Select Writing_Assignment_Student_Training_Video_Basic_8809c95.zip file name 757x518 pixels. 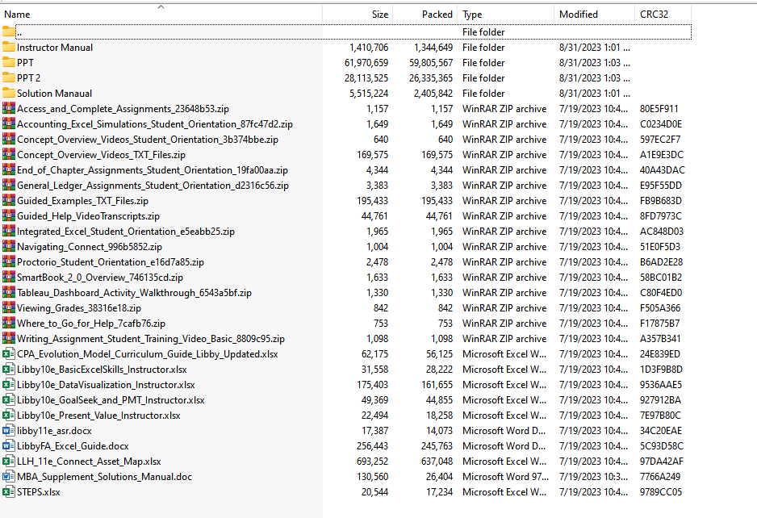151,339
